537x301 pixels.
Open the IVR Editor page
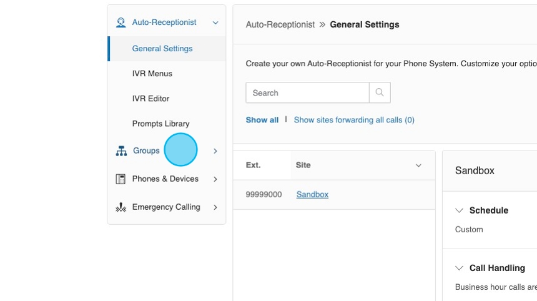point(150,99)
